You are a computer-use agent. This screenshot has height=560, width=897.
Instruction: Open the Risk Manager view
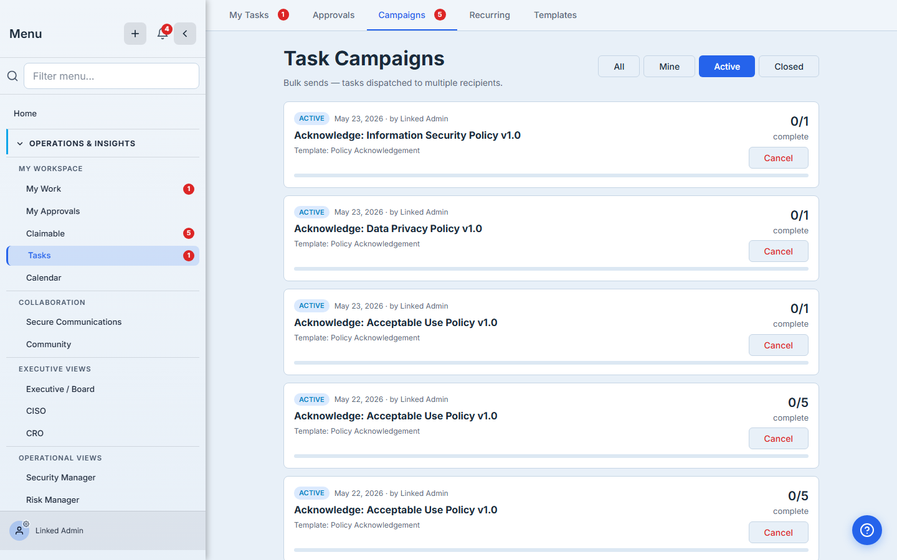(103, 500)
